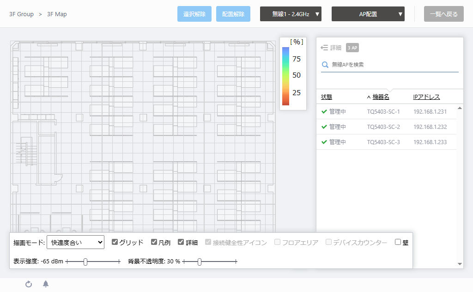Click the 一覧へ戻る button
473x292 pixels.
click(x=444, y=14)
